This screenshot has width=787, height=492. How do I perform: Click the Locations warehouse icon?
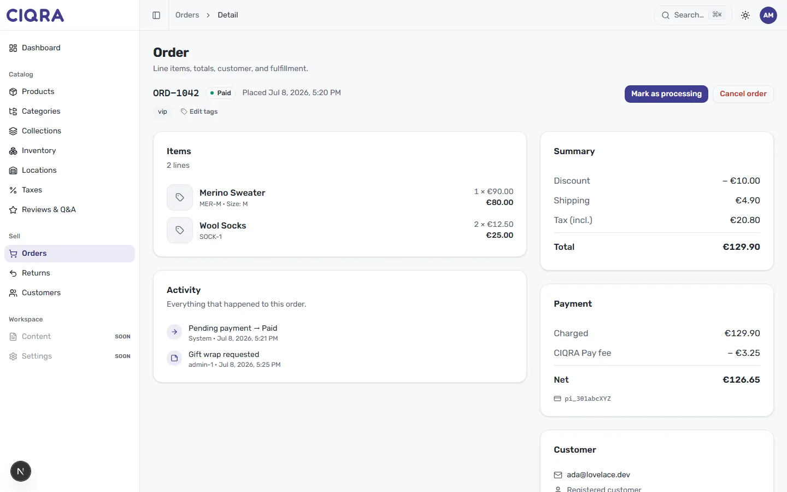click(13, 171)
